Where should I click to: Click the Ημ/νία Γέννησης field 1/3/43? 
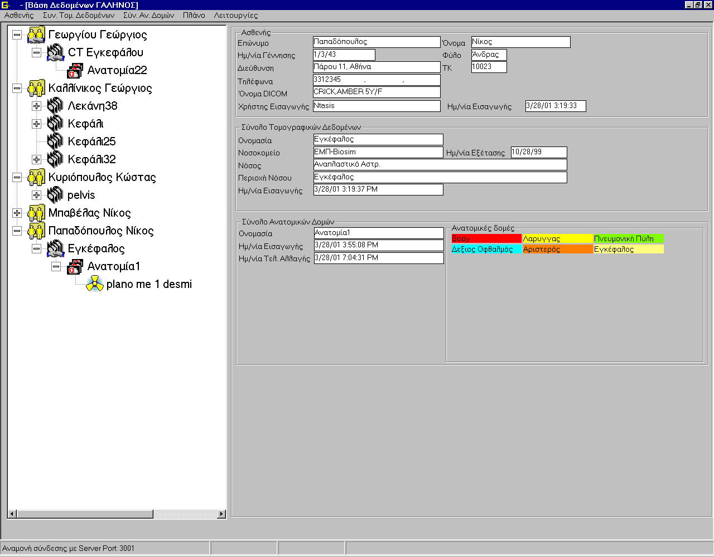point(344,55)
